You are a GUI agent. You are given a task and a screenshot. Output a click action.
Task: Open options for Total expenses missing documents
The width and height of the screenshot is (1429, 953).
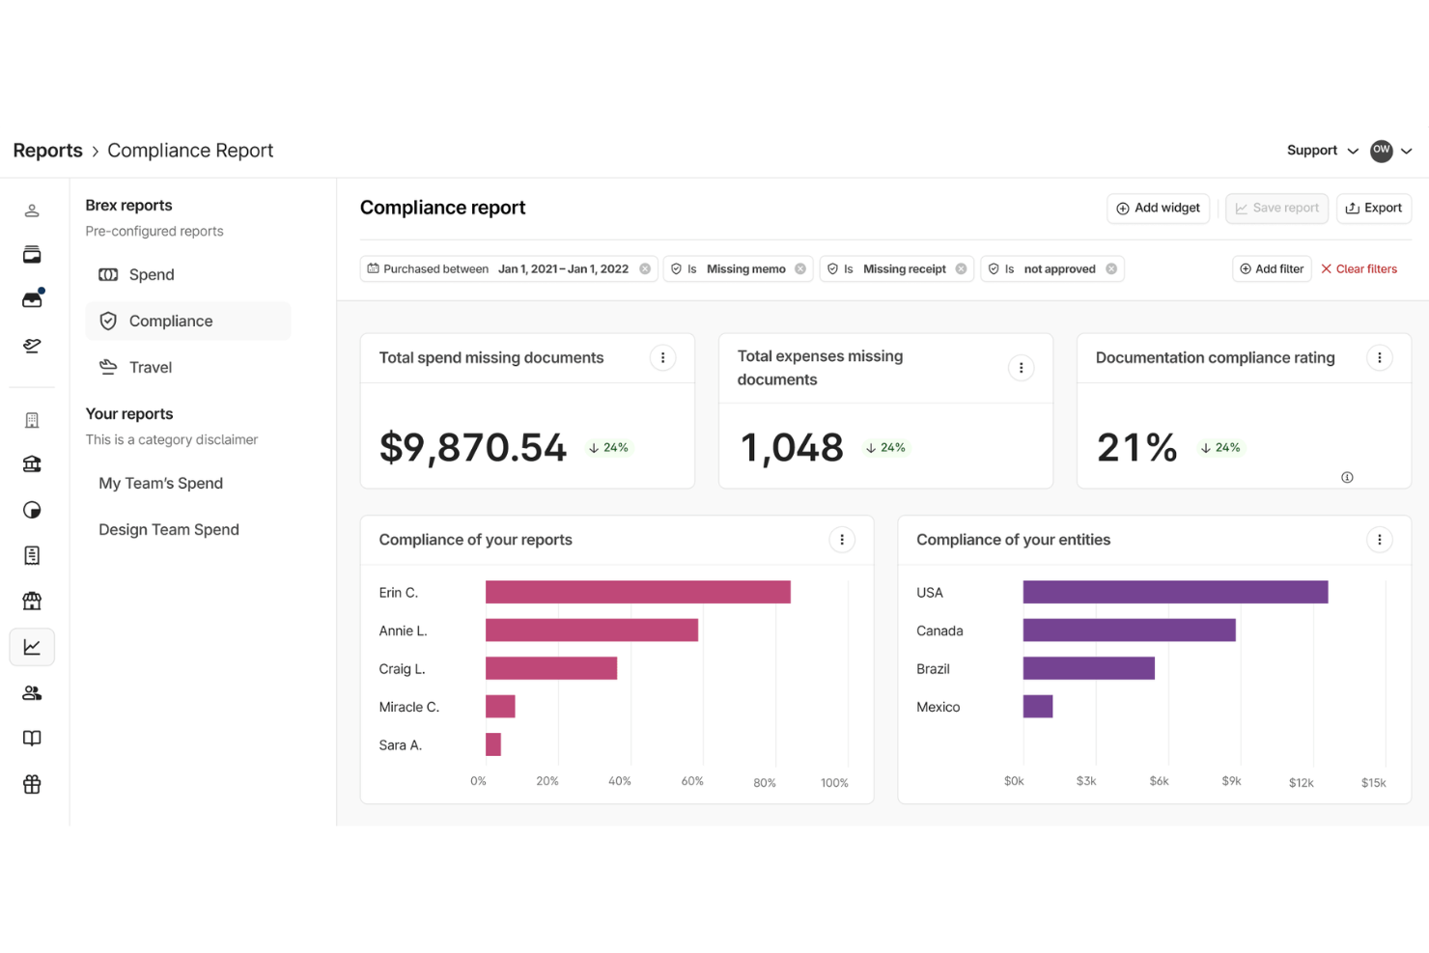click(1021, 368)
